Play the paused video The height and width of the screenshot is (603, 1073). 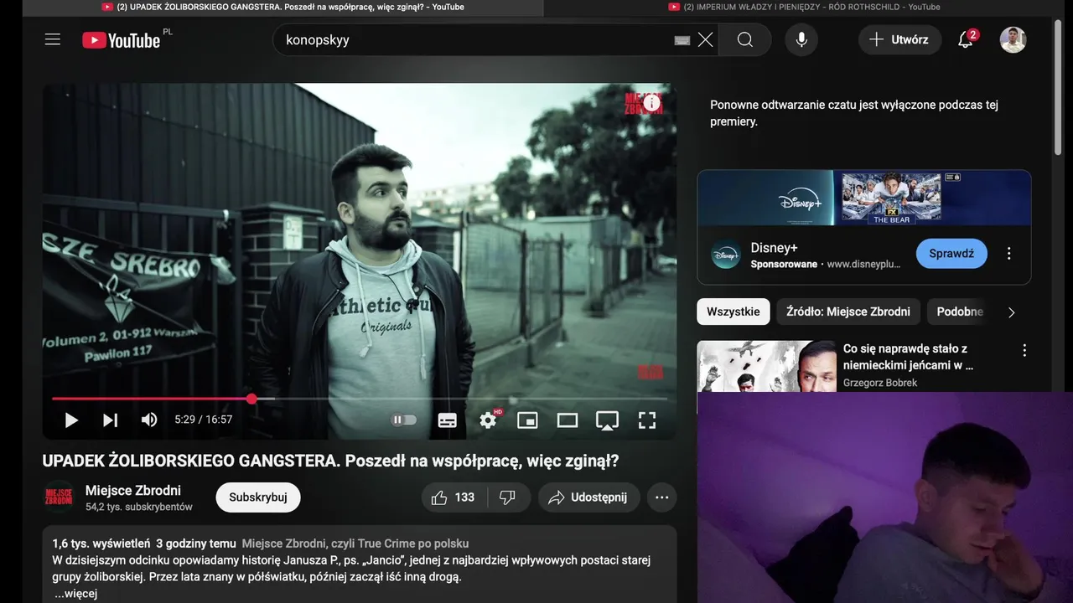coord(71,420)
